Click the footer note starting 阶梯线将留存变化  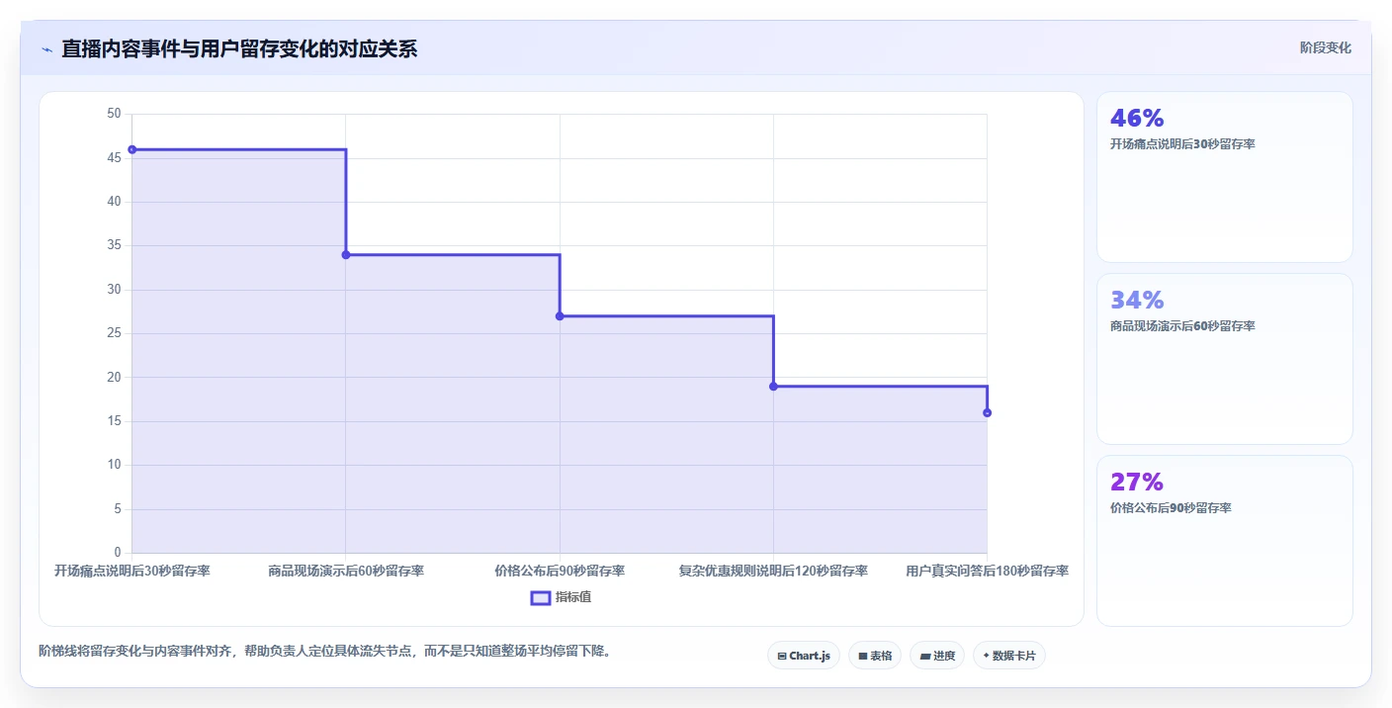pos(324,651)
